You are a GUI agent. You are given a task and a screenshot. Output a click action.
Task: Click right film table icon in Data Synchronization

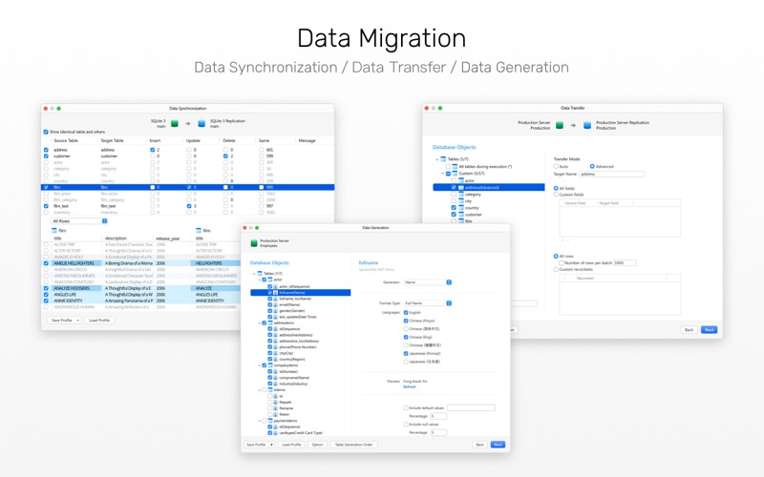click(x=199, y=231)
